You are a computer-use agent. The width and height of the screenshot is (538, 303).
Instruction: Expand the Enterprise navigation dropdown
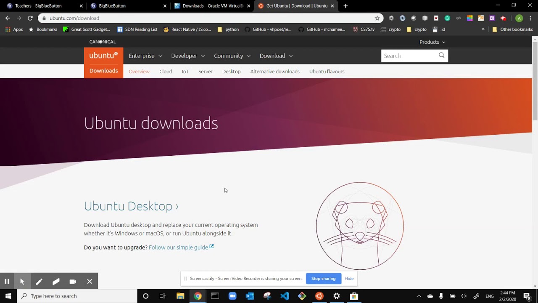(145, 56)
